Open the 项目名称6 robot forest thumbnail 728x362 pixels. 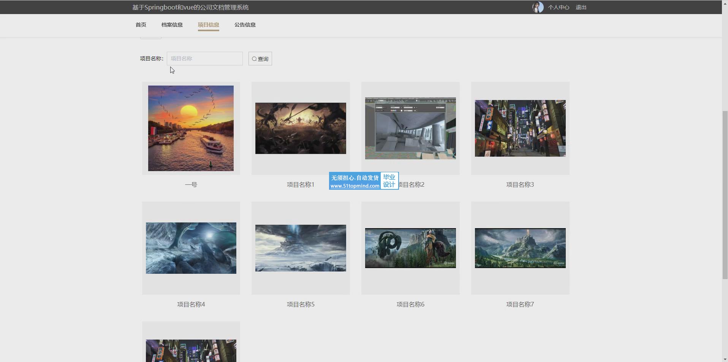pyautogui.click(x=410, y=248)
